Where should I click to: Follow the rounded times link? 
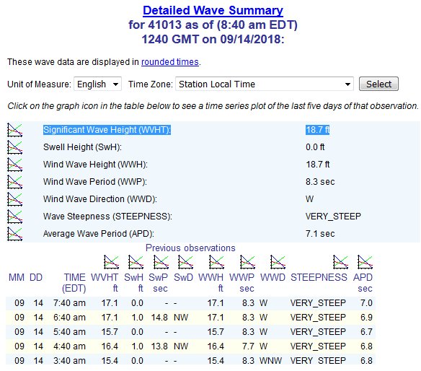(x=170, y=62)
